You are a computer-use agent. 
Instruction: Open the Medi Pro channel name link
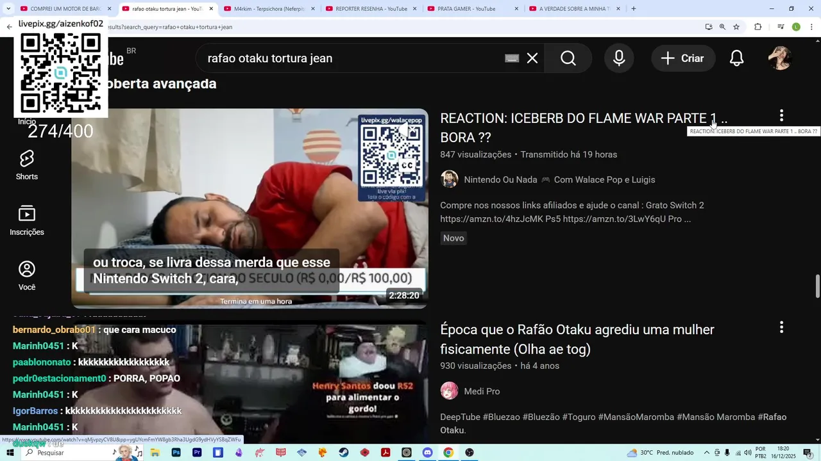point(482,391)
